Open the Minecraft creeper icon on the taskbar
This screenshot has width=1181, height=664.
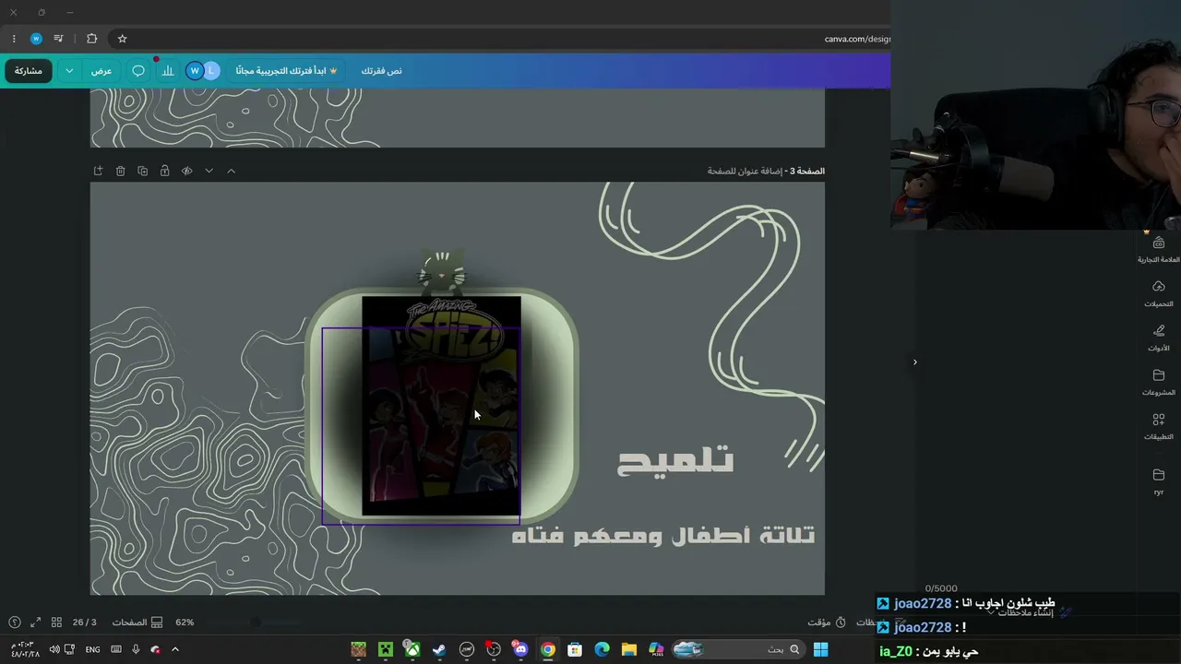[386, 649]
